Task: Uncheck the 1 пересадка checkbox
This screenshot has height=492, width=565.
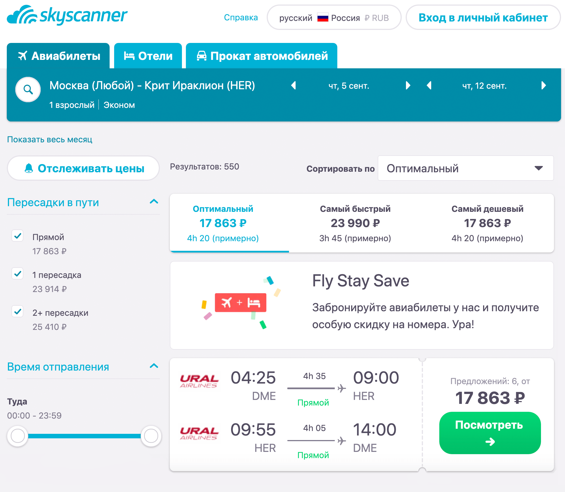Action: tap(18, 274)
